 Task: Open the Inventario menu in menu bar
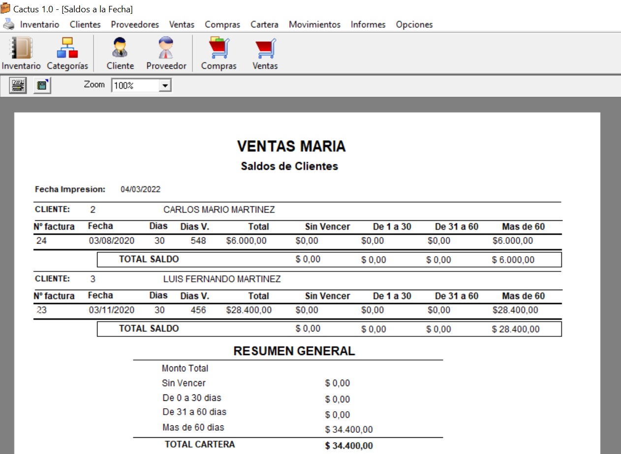point(39,25)
